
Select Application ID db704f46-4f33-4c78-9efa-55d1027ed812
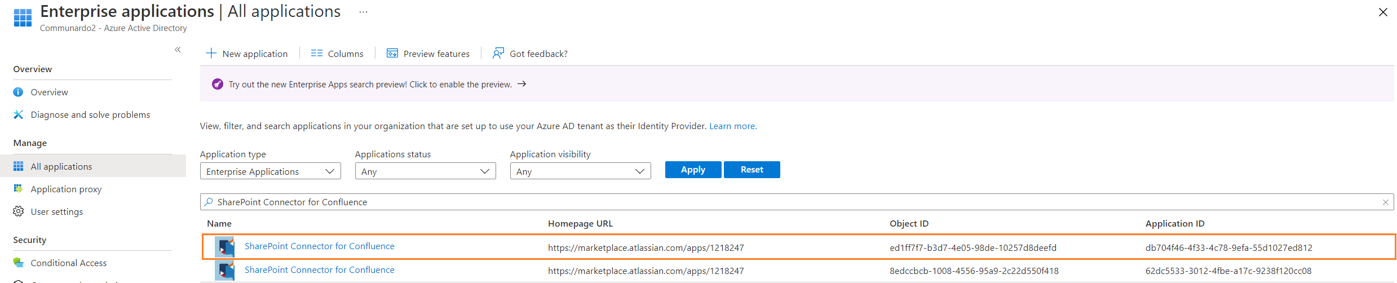coord(1229,248)
